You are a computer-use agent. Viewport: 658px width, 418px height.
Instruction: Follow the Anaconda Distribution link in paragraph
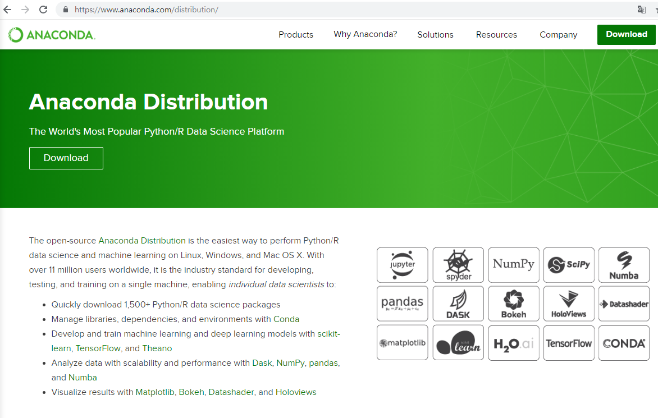coord(142,241)
